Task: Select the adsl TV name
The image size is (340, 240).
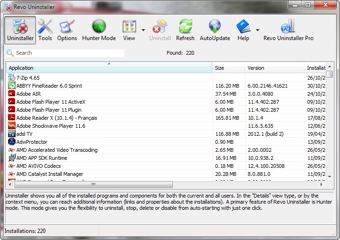Action: pos(24,134)
